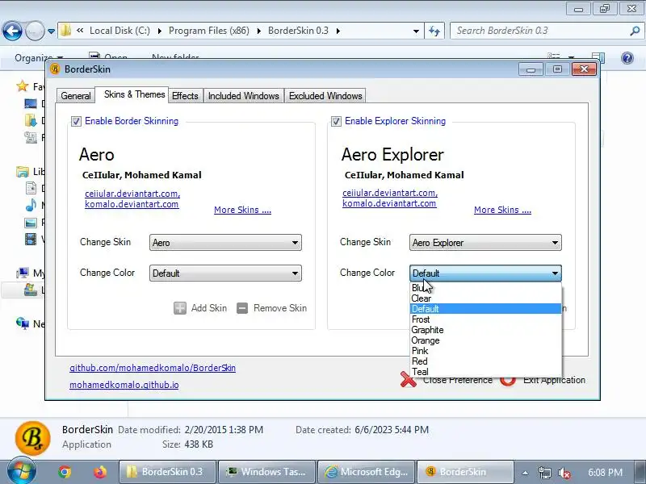
Task: Choose Graphite in the color list
Action: coord(486,330)
